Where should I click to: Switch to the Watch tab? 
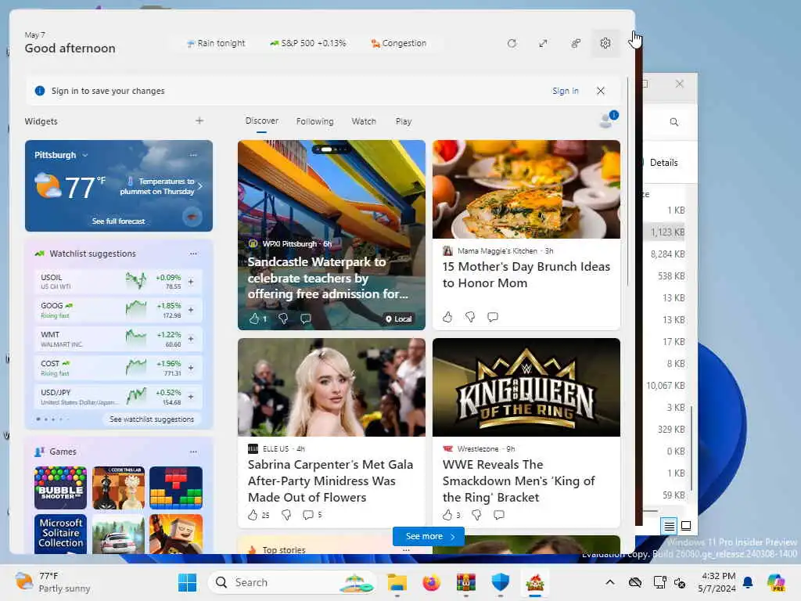click(364, 121)
